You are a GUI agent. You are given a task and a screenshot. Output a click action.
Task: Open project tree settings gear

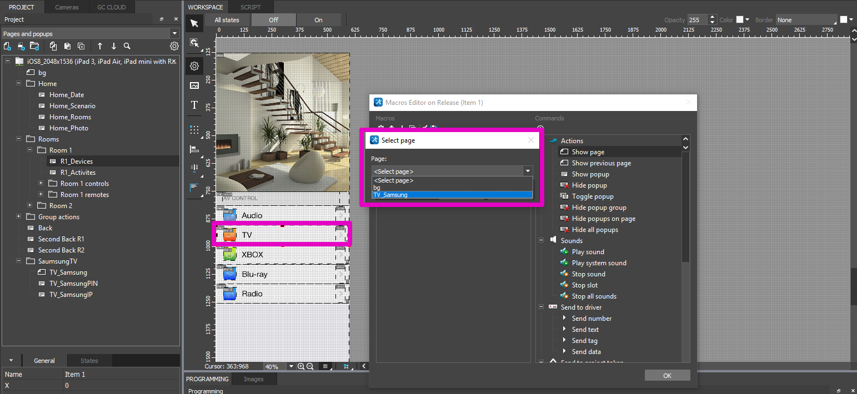pos(174,46)
